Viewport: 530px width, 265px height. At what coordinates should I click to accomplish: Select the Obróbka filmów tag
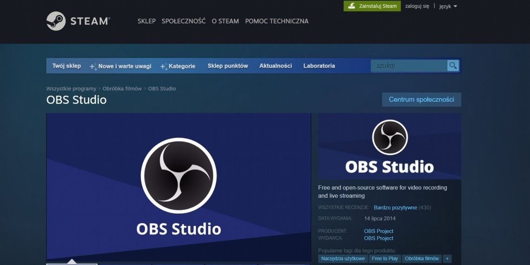click(x=422, y=258)
